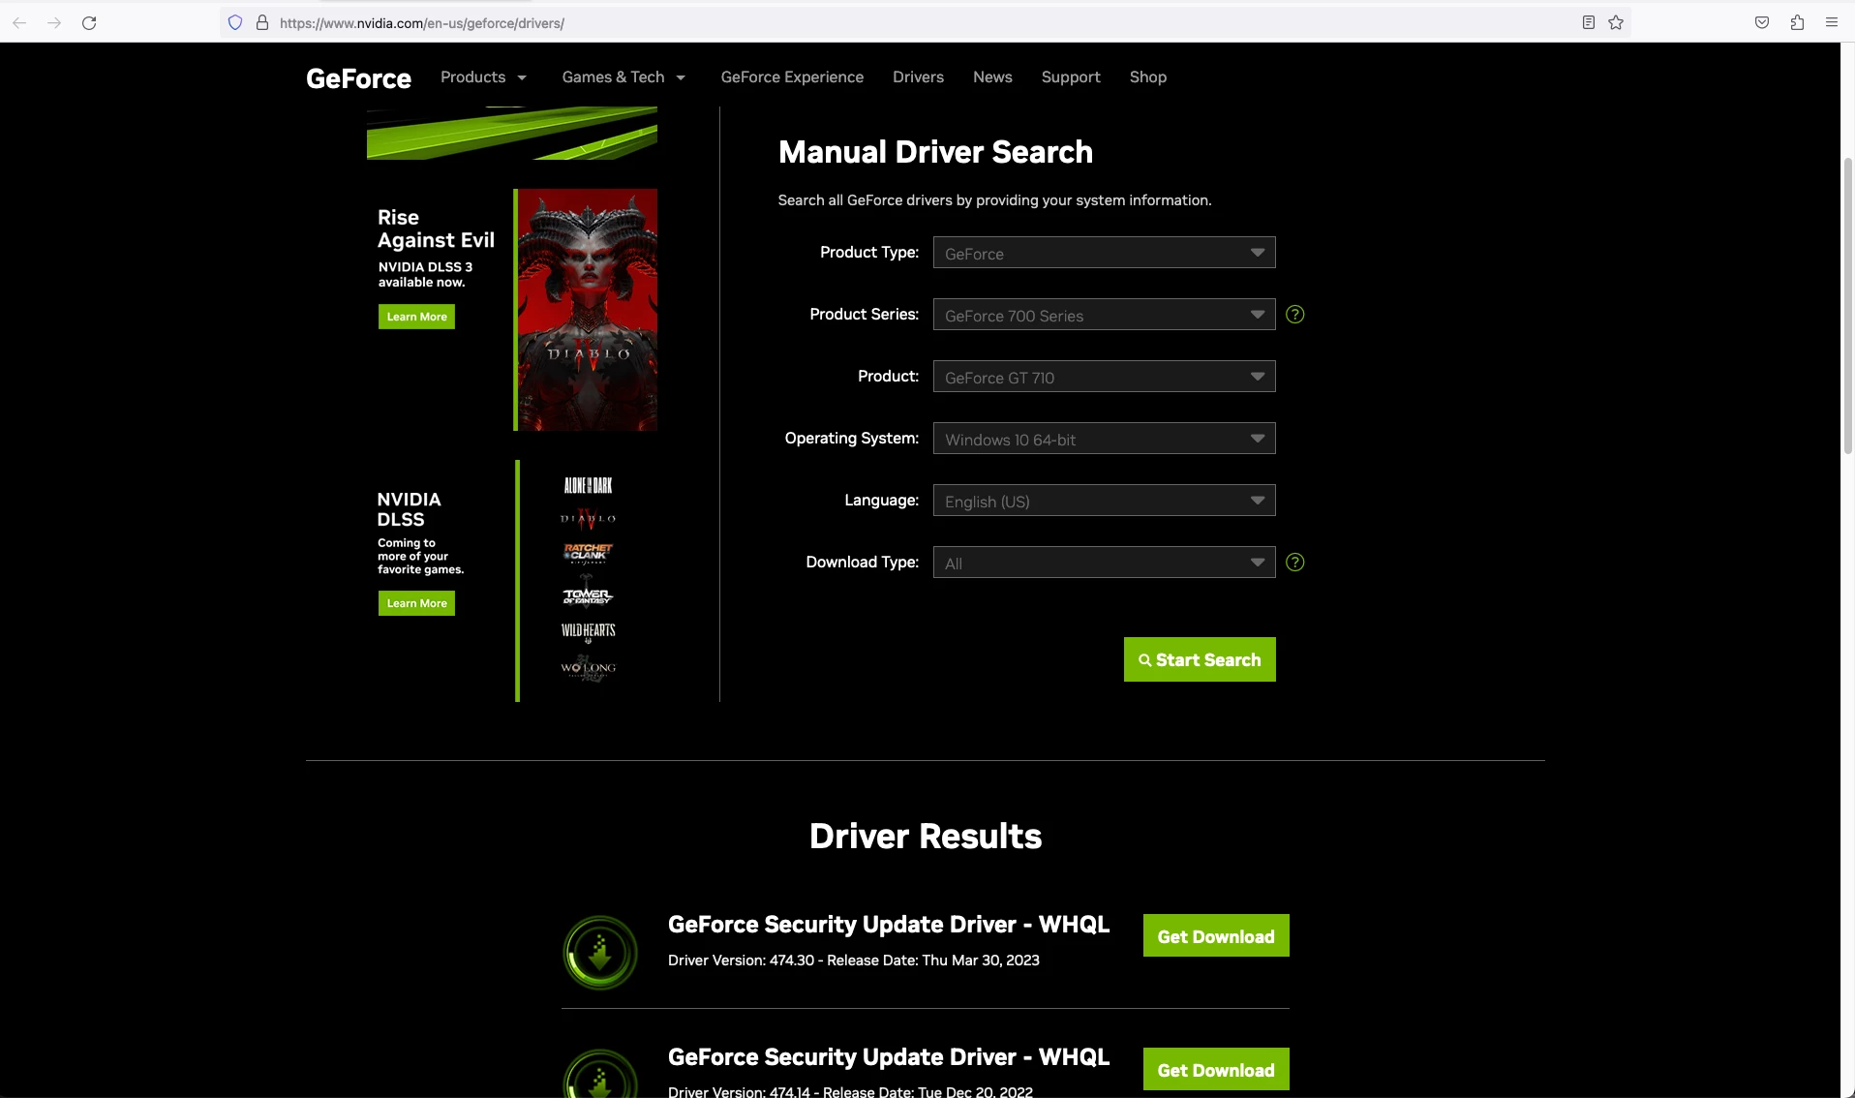Click "Rise Against Evil" promo heading
Screen dimensions: 1855x1098
point(436,229)
